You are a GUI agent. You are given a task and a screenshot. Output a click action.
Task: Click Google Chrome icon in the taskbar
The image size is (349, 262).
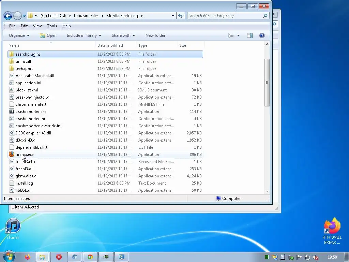90,257
